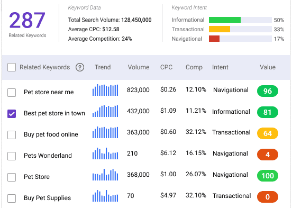
Task: Uncheck the Best pet store in town checkbox
Action: coord(12,113)
